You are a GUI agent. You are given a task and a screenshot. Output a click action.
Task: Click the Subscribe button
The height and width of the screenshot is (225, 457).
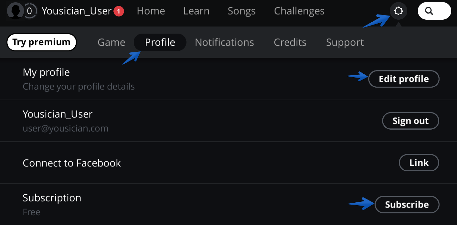click(x=407, y=205)
